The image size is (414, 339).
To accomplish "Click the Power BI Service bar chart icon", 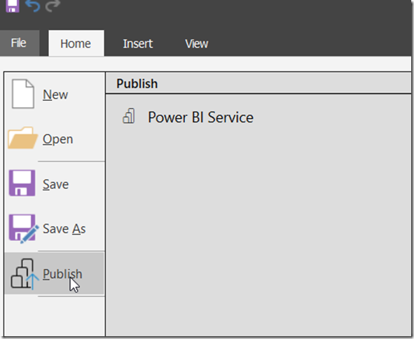I will tap(129, 116).
